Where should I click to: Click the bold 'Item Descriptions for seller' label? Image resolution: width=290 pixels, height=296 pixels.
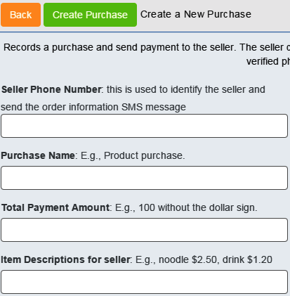click(65, 259)
